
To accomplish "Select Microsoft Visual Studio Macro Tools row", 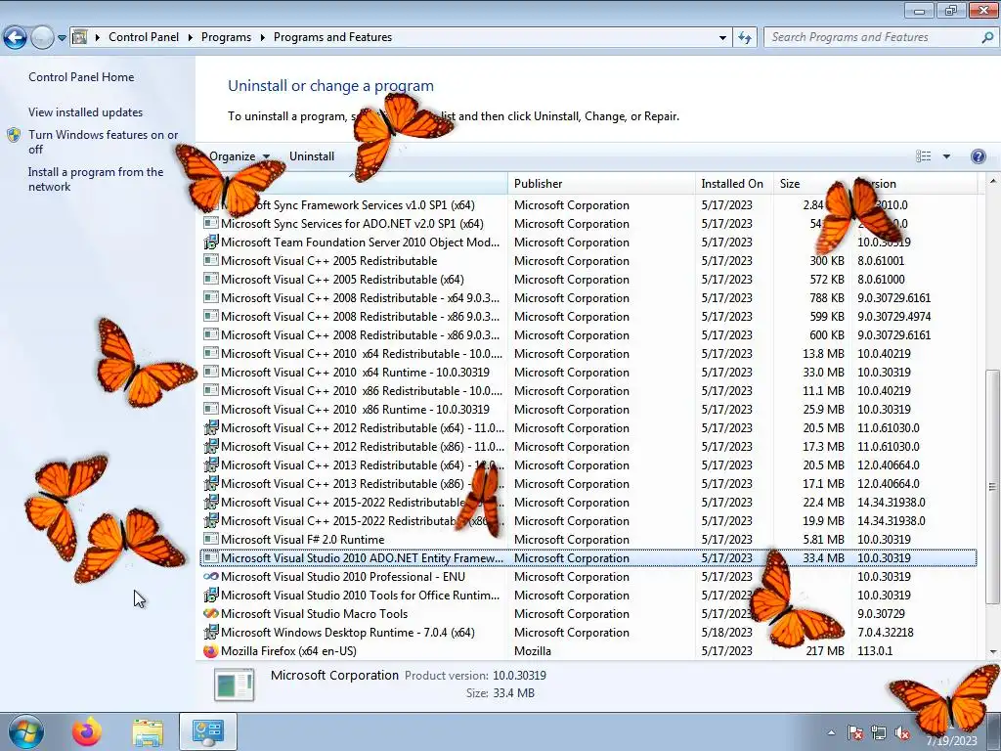I will point(588,614).
